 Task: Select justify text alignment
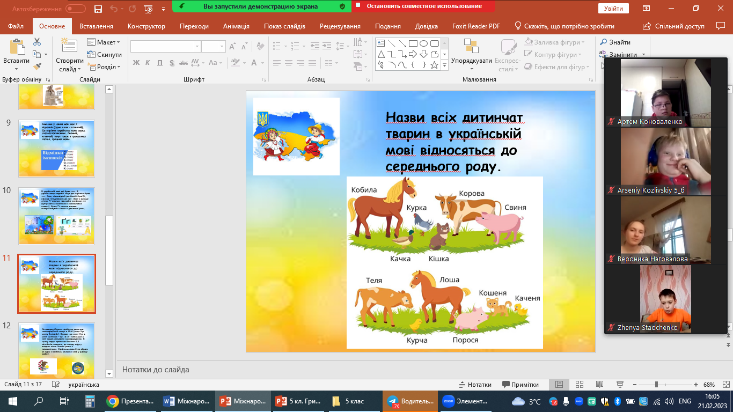[312, 63]
